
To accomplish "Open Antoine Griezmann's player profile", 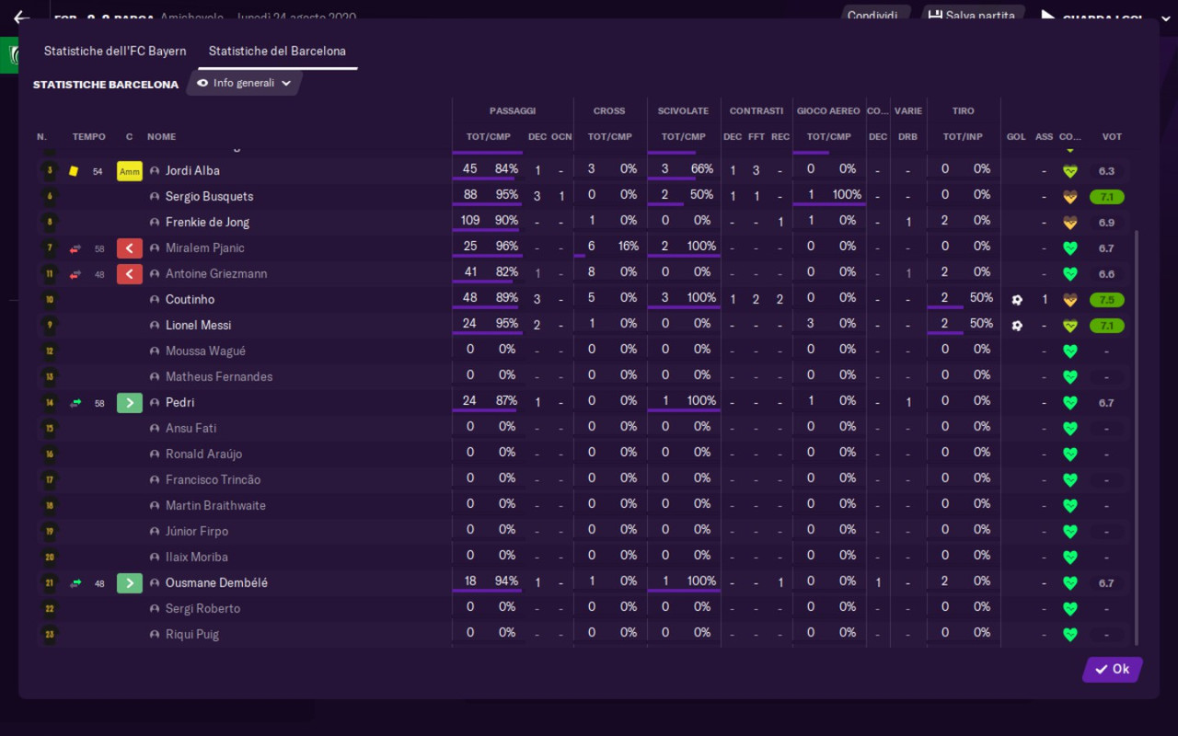I will click(x=216, y=274).
